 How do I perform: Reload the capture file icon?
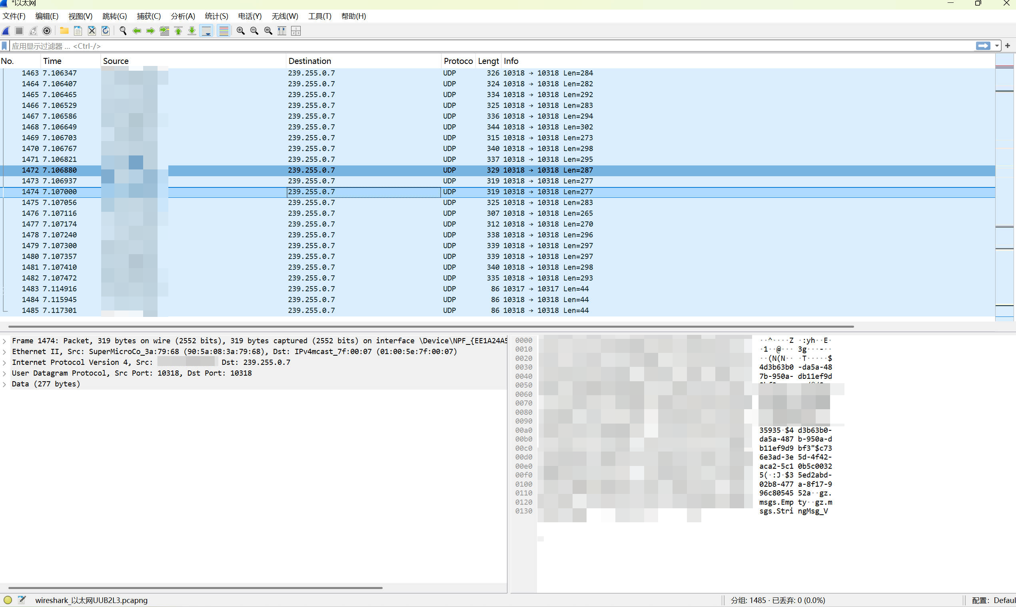tap(106, 31)
